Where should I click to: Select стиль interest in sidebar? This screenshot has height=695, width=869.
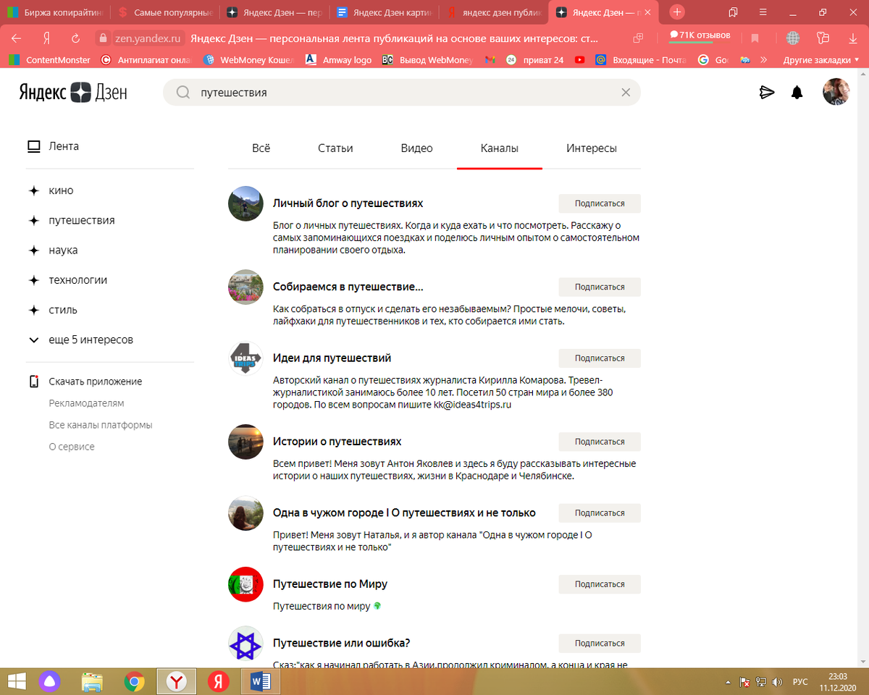[x=53, y=310]
